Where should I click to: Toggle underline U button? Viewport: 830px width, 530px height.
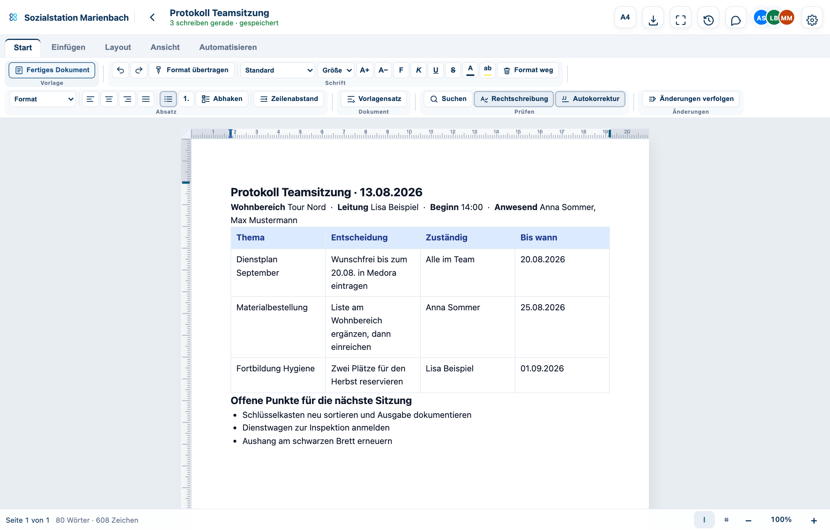pyautogui.click(x=436, y=70)
